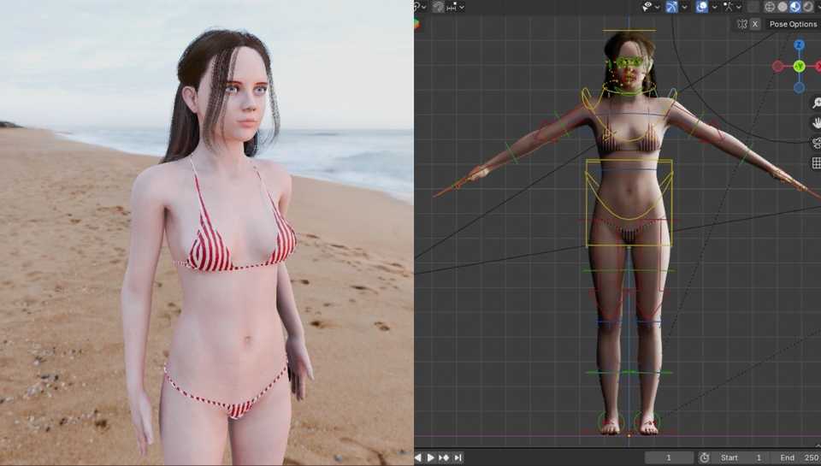The width and height of the screenshot is (821, 466).
Task: Click the play animation button
Action: click(x=430, y=457)
